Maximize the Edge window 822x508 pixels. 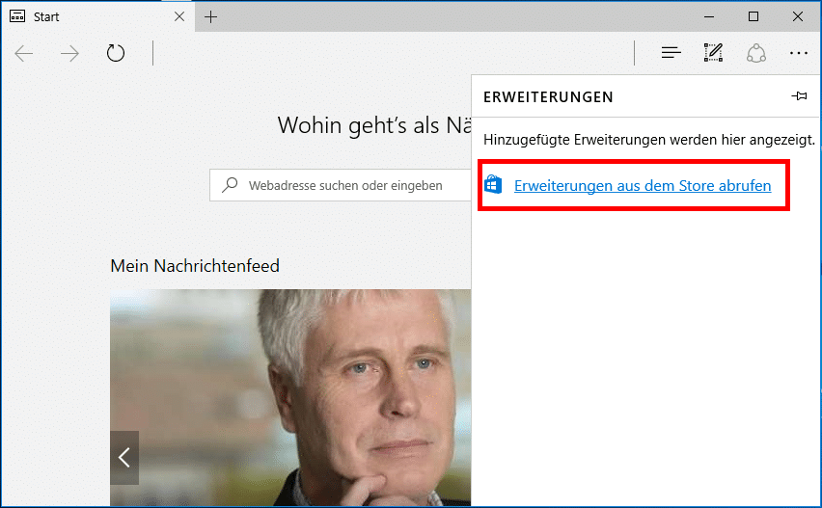point(753,16)
